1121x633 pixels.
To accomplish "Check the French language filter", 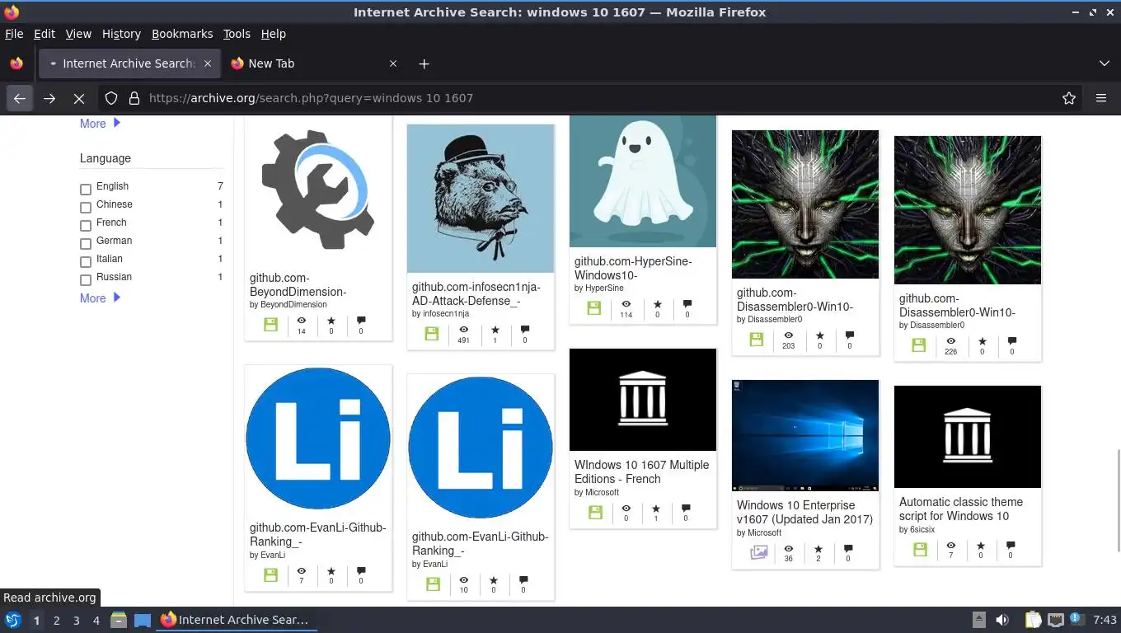I will (x=85, y=226).
